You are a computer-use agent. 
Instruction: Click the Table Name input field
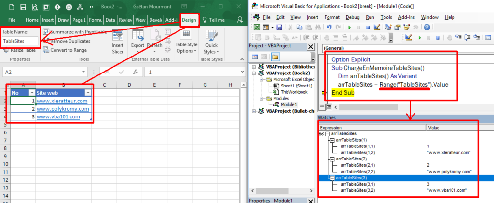(20, 42)
